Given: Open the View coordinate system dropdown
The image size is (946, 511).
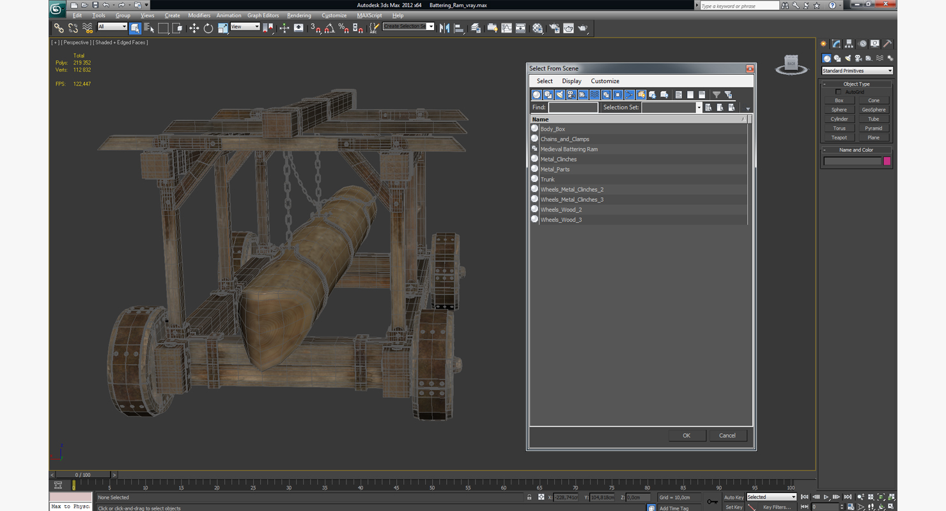Looking at the screenshot, I should 245,27.
